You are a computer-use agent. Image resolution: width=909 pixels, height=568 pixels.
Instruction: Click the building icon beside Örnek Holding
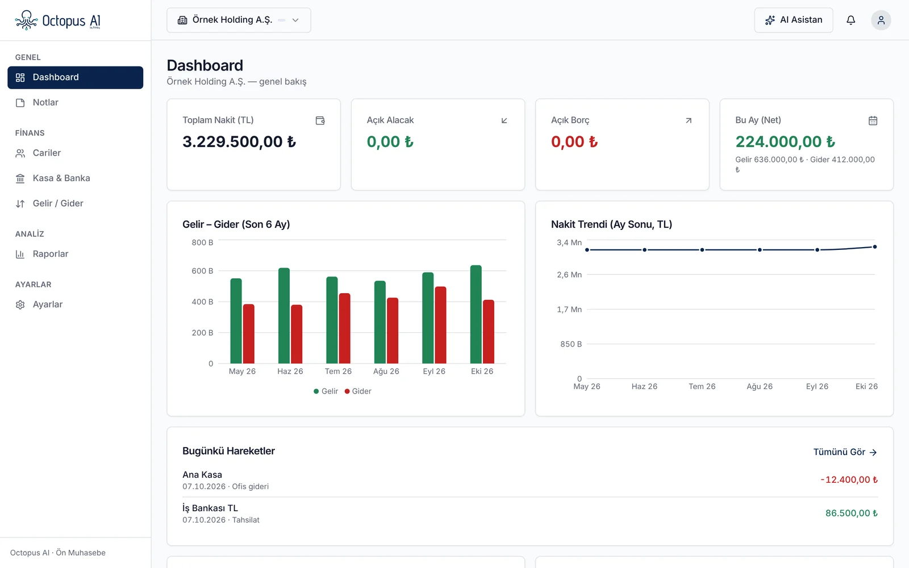182,20
